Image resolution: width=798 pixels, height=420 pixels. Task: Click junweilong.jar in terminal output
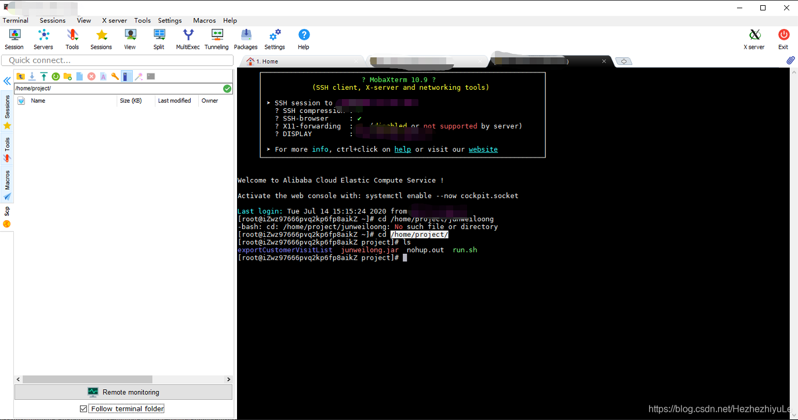pos(370,250)
